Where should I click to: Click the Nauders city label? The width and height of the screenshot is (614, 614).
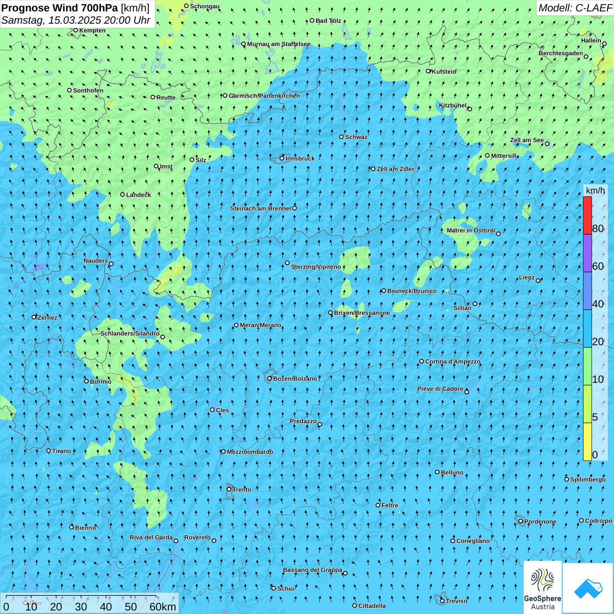96,261
